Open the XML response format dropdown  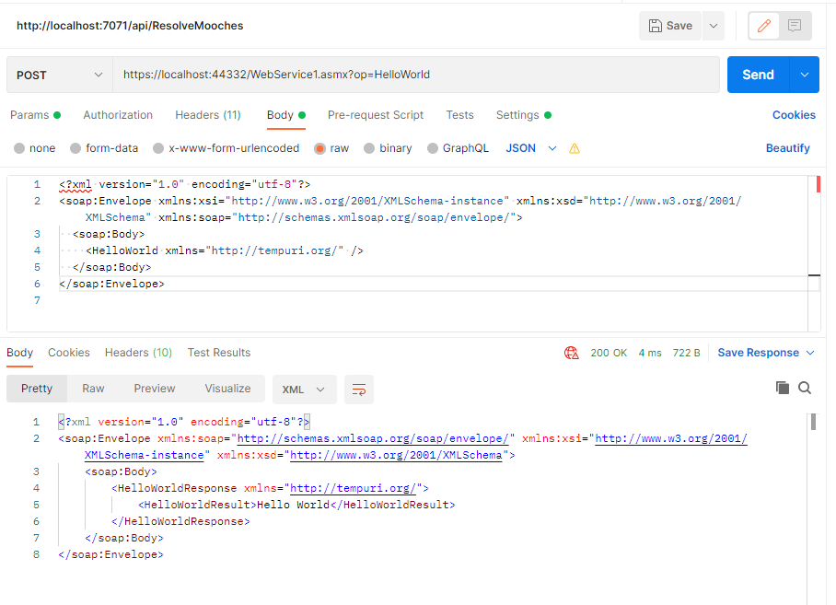click(305, 390)
